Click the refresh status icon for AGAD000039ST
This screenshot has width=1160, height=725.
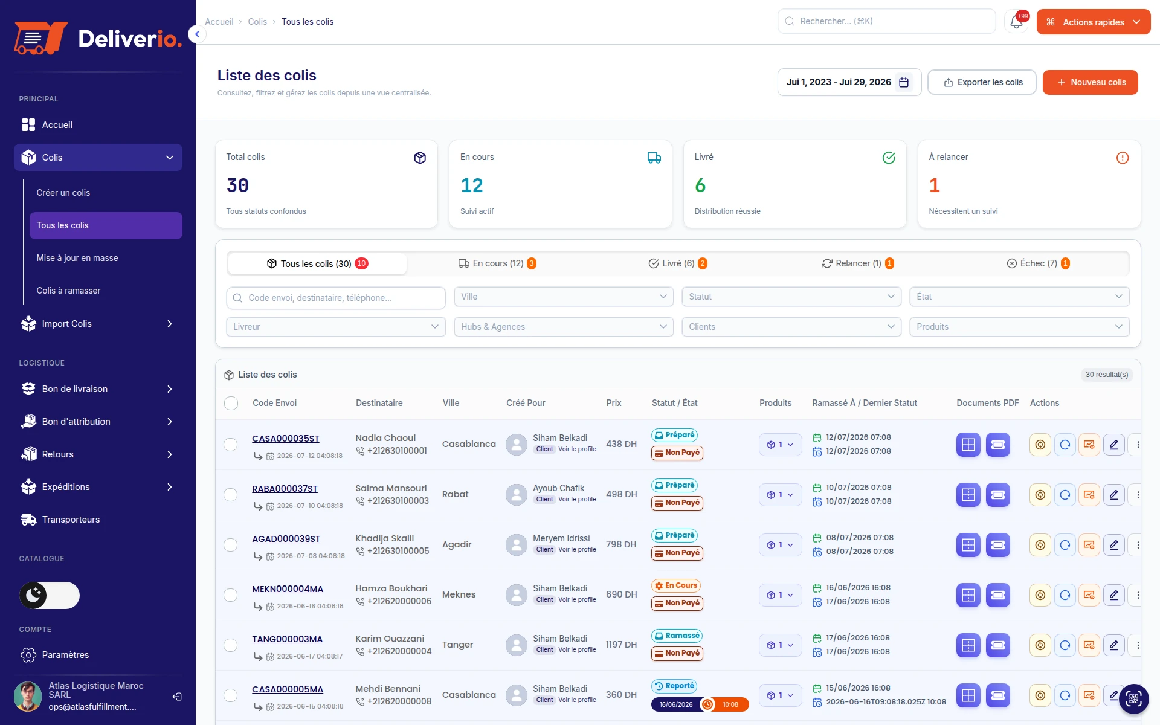1065,545
